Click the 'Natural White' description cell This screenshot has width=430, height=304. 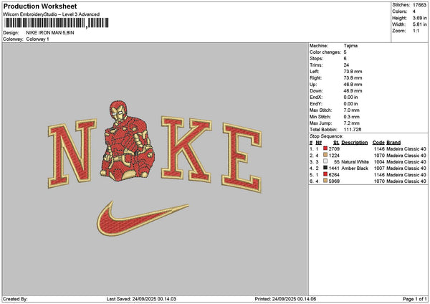(355, 162)
